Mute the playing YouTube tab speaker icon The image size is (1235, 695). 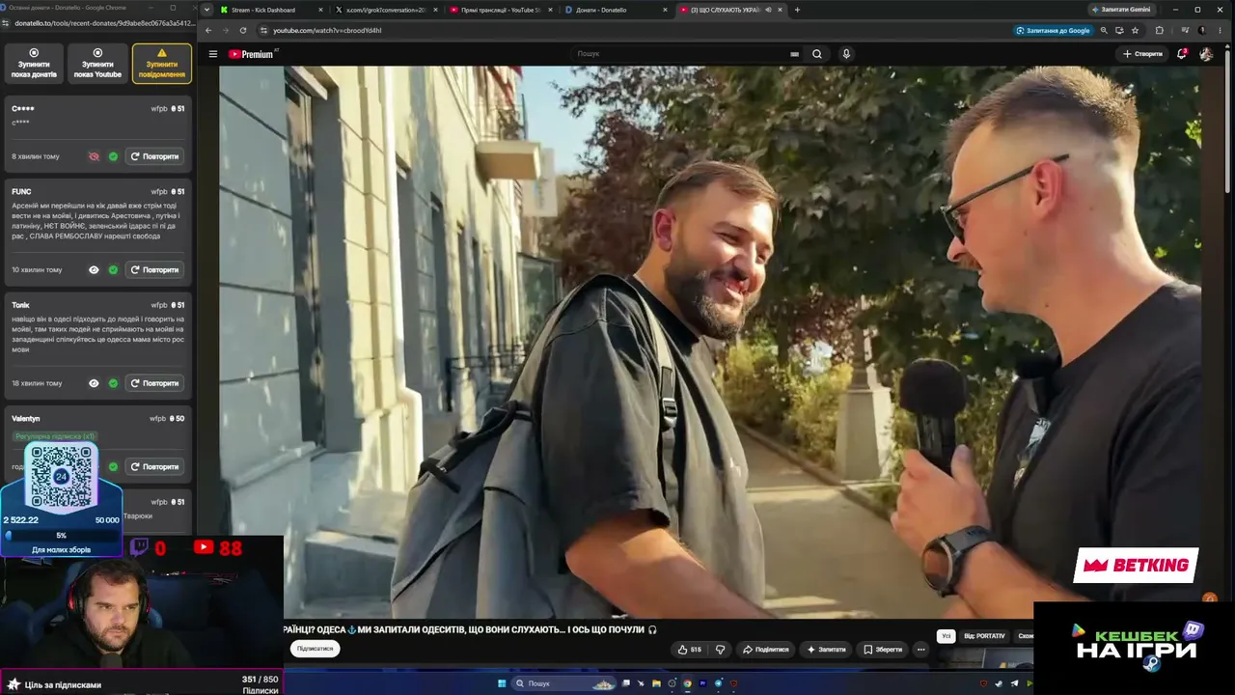pos(768,10)
